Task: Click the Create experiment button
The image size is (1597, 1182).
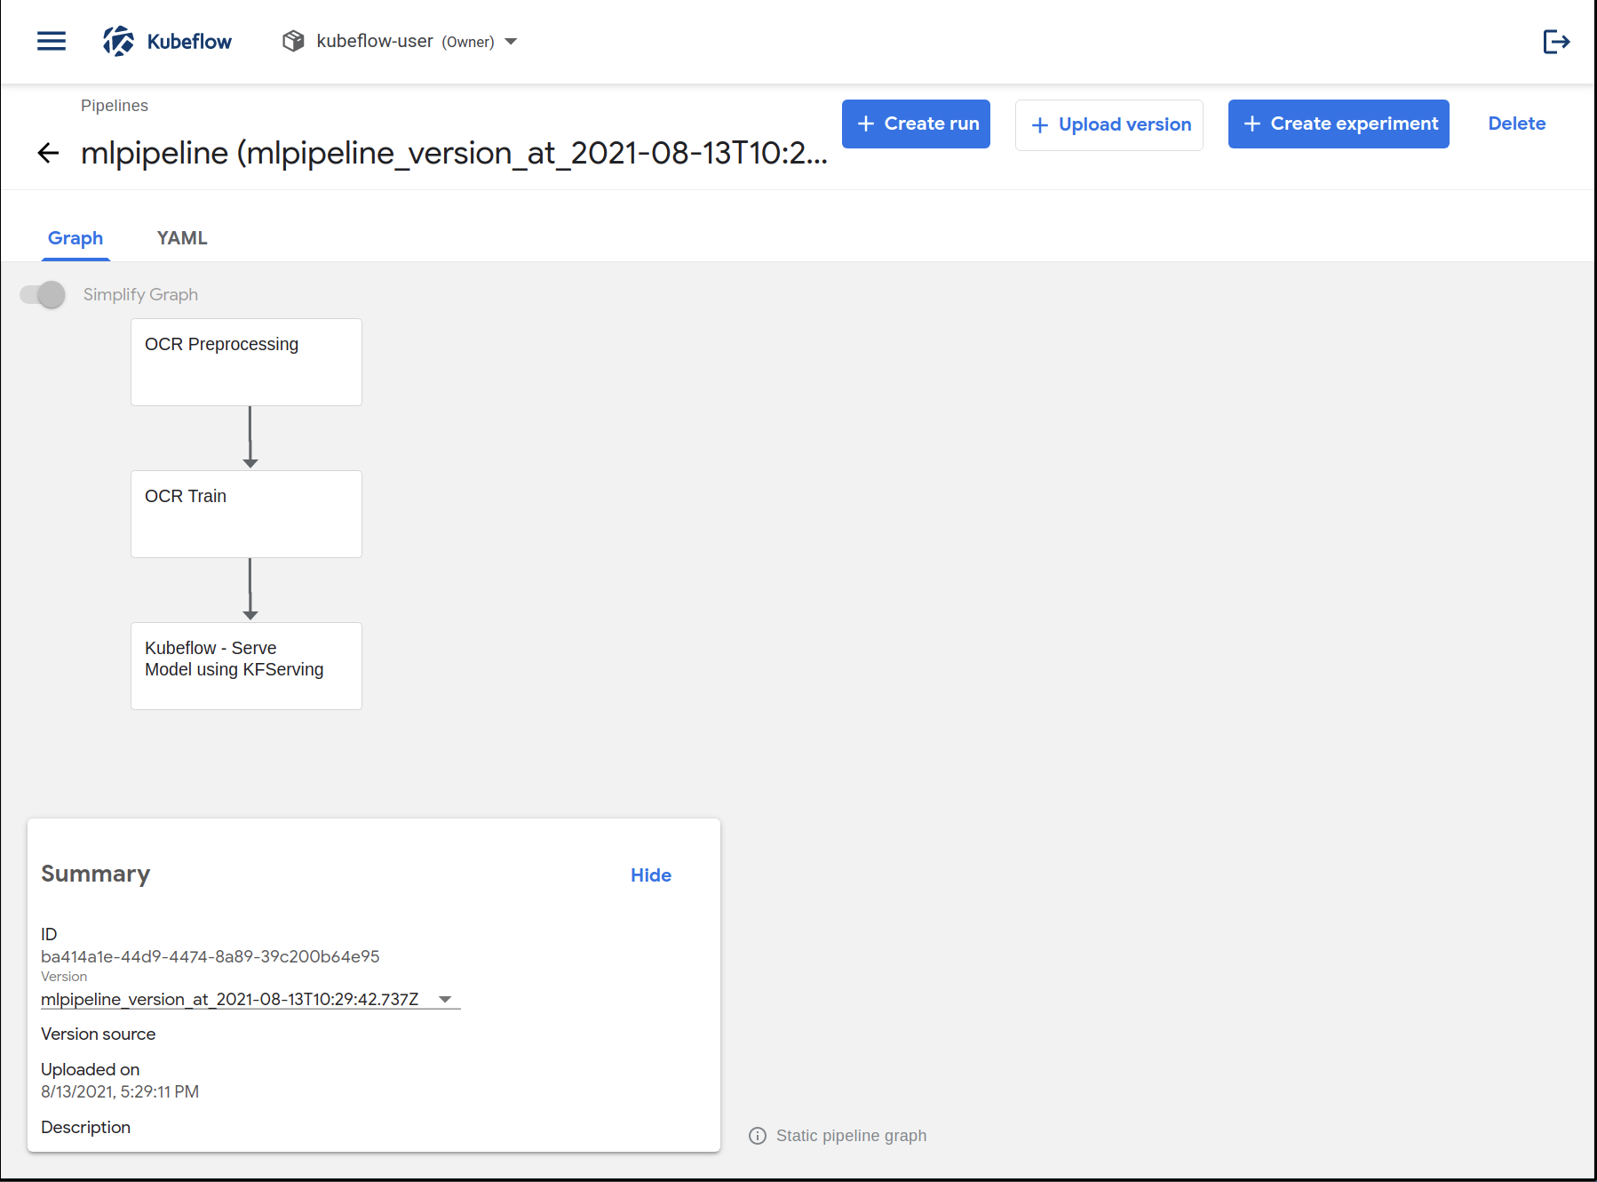Action: coord(1339,124)
